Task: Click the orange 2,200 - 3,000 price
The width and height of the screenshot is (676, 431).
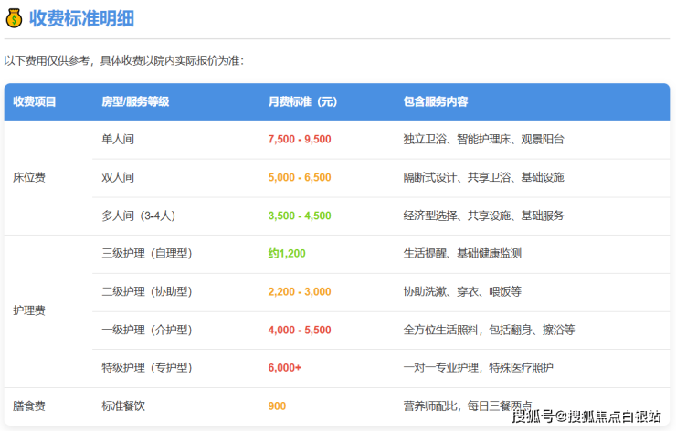Action: point(300,291)
